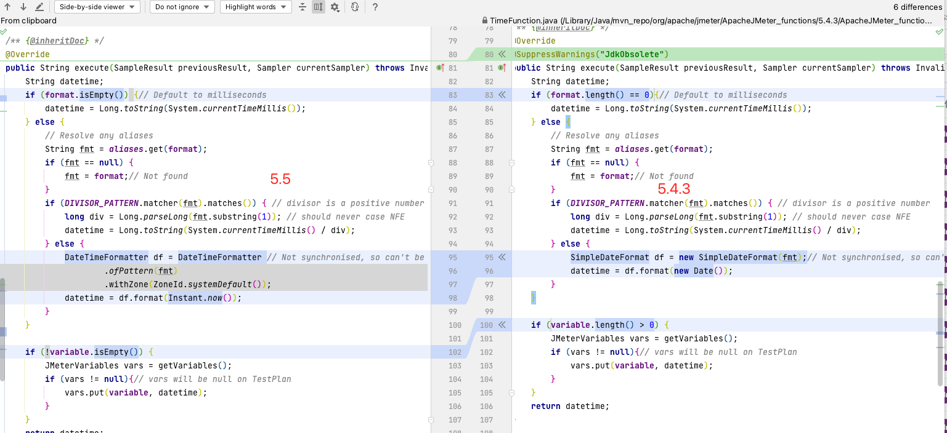
Task: Open the help question mark icon
Action: point(375,7)
